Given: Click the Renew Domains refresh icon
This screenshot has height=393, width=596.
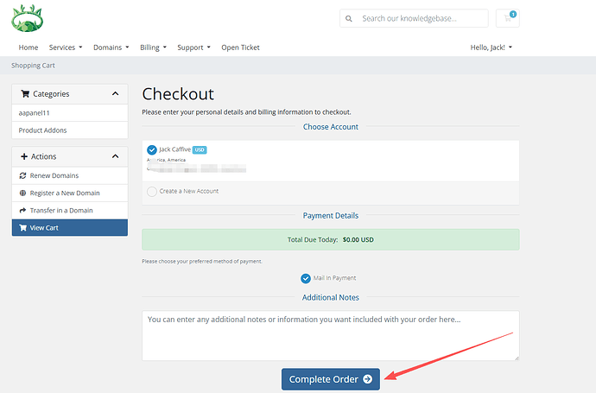Looking at the screenshot, I should [x=22, y=174].
